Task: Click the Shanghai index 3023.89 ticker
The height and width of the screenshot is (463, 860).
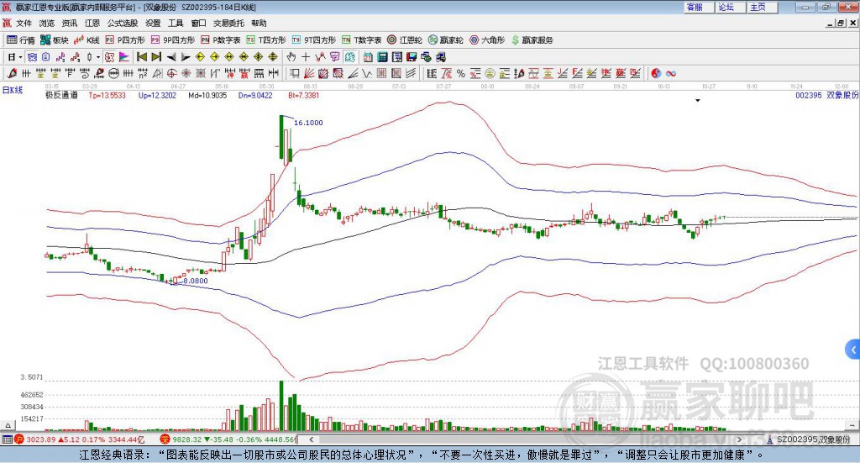Action: point(80,439)
